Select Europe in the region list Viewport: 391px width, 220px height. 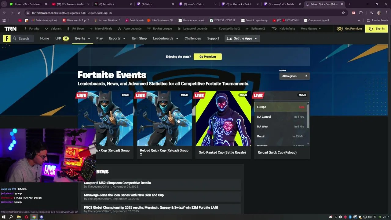click(x=280, y=107)
